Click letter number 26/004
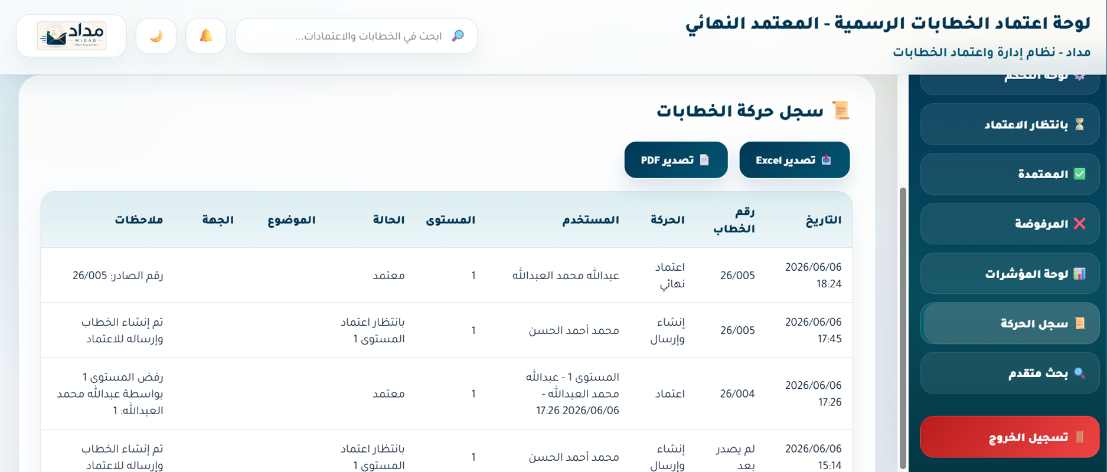Screen dimensions: 1107x472 pyautogui.click(x=737, y=394)
